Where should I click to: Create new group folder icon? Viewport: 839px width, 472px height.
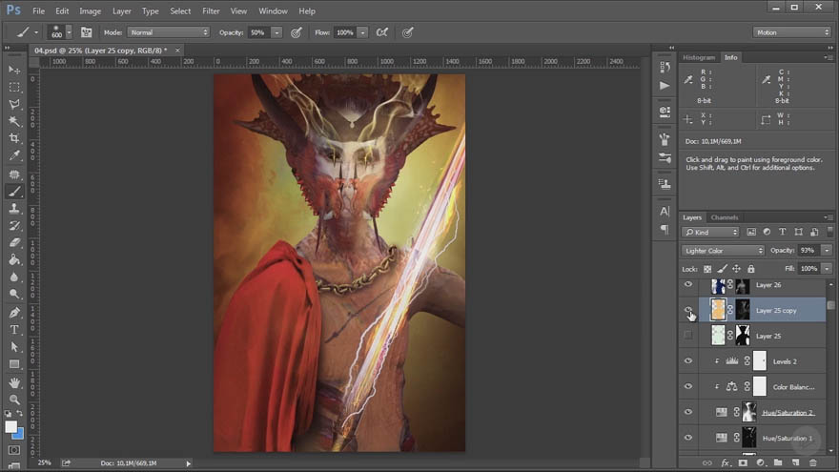click(x=778, y=462)
